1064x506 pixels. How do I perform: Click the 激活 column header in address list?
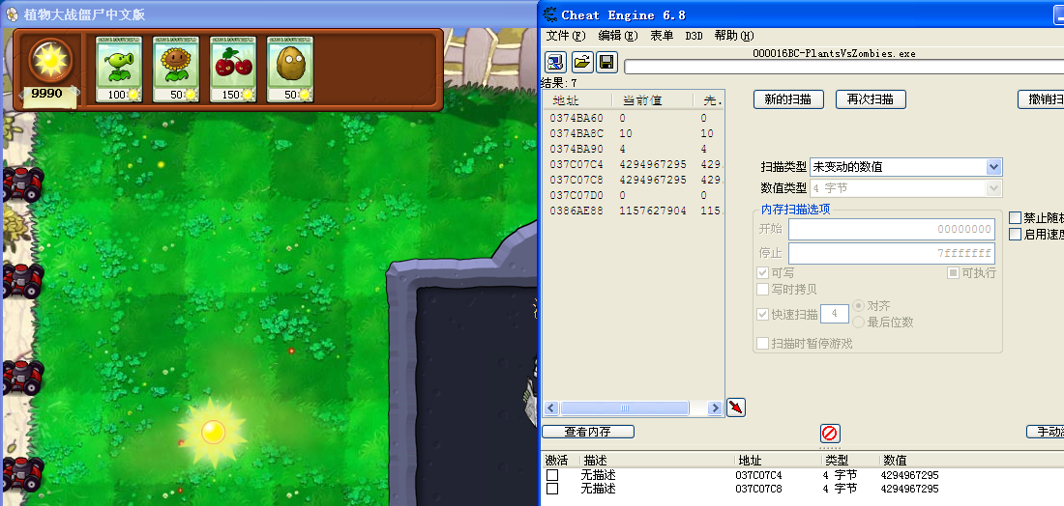560,461
